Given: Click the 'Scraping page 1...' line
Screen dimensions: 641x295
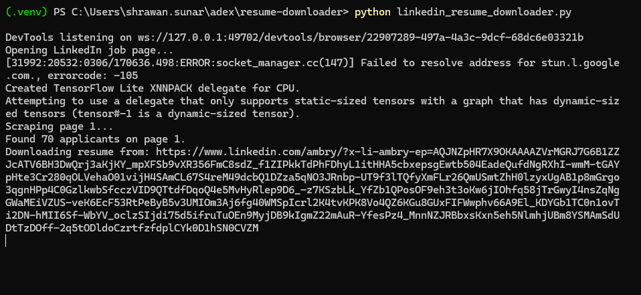Looking at the screenshot, I should [59, 126].
